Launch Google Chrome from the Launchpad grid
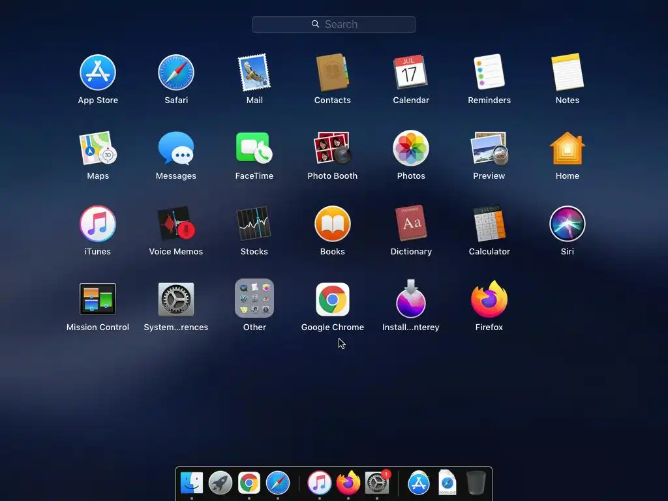 [x=332, y=299]
